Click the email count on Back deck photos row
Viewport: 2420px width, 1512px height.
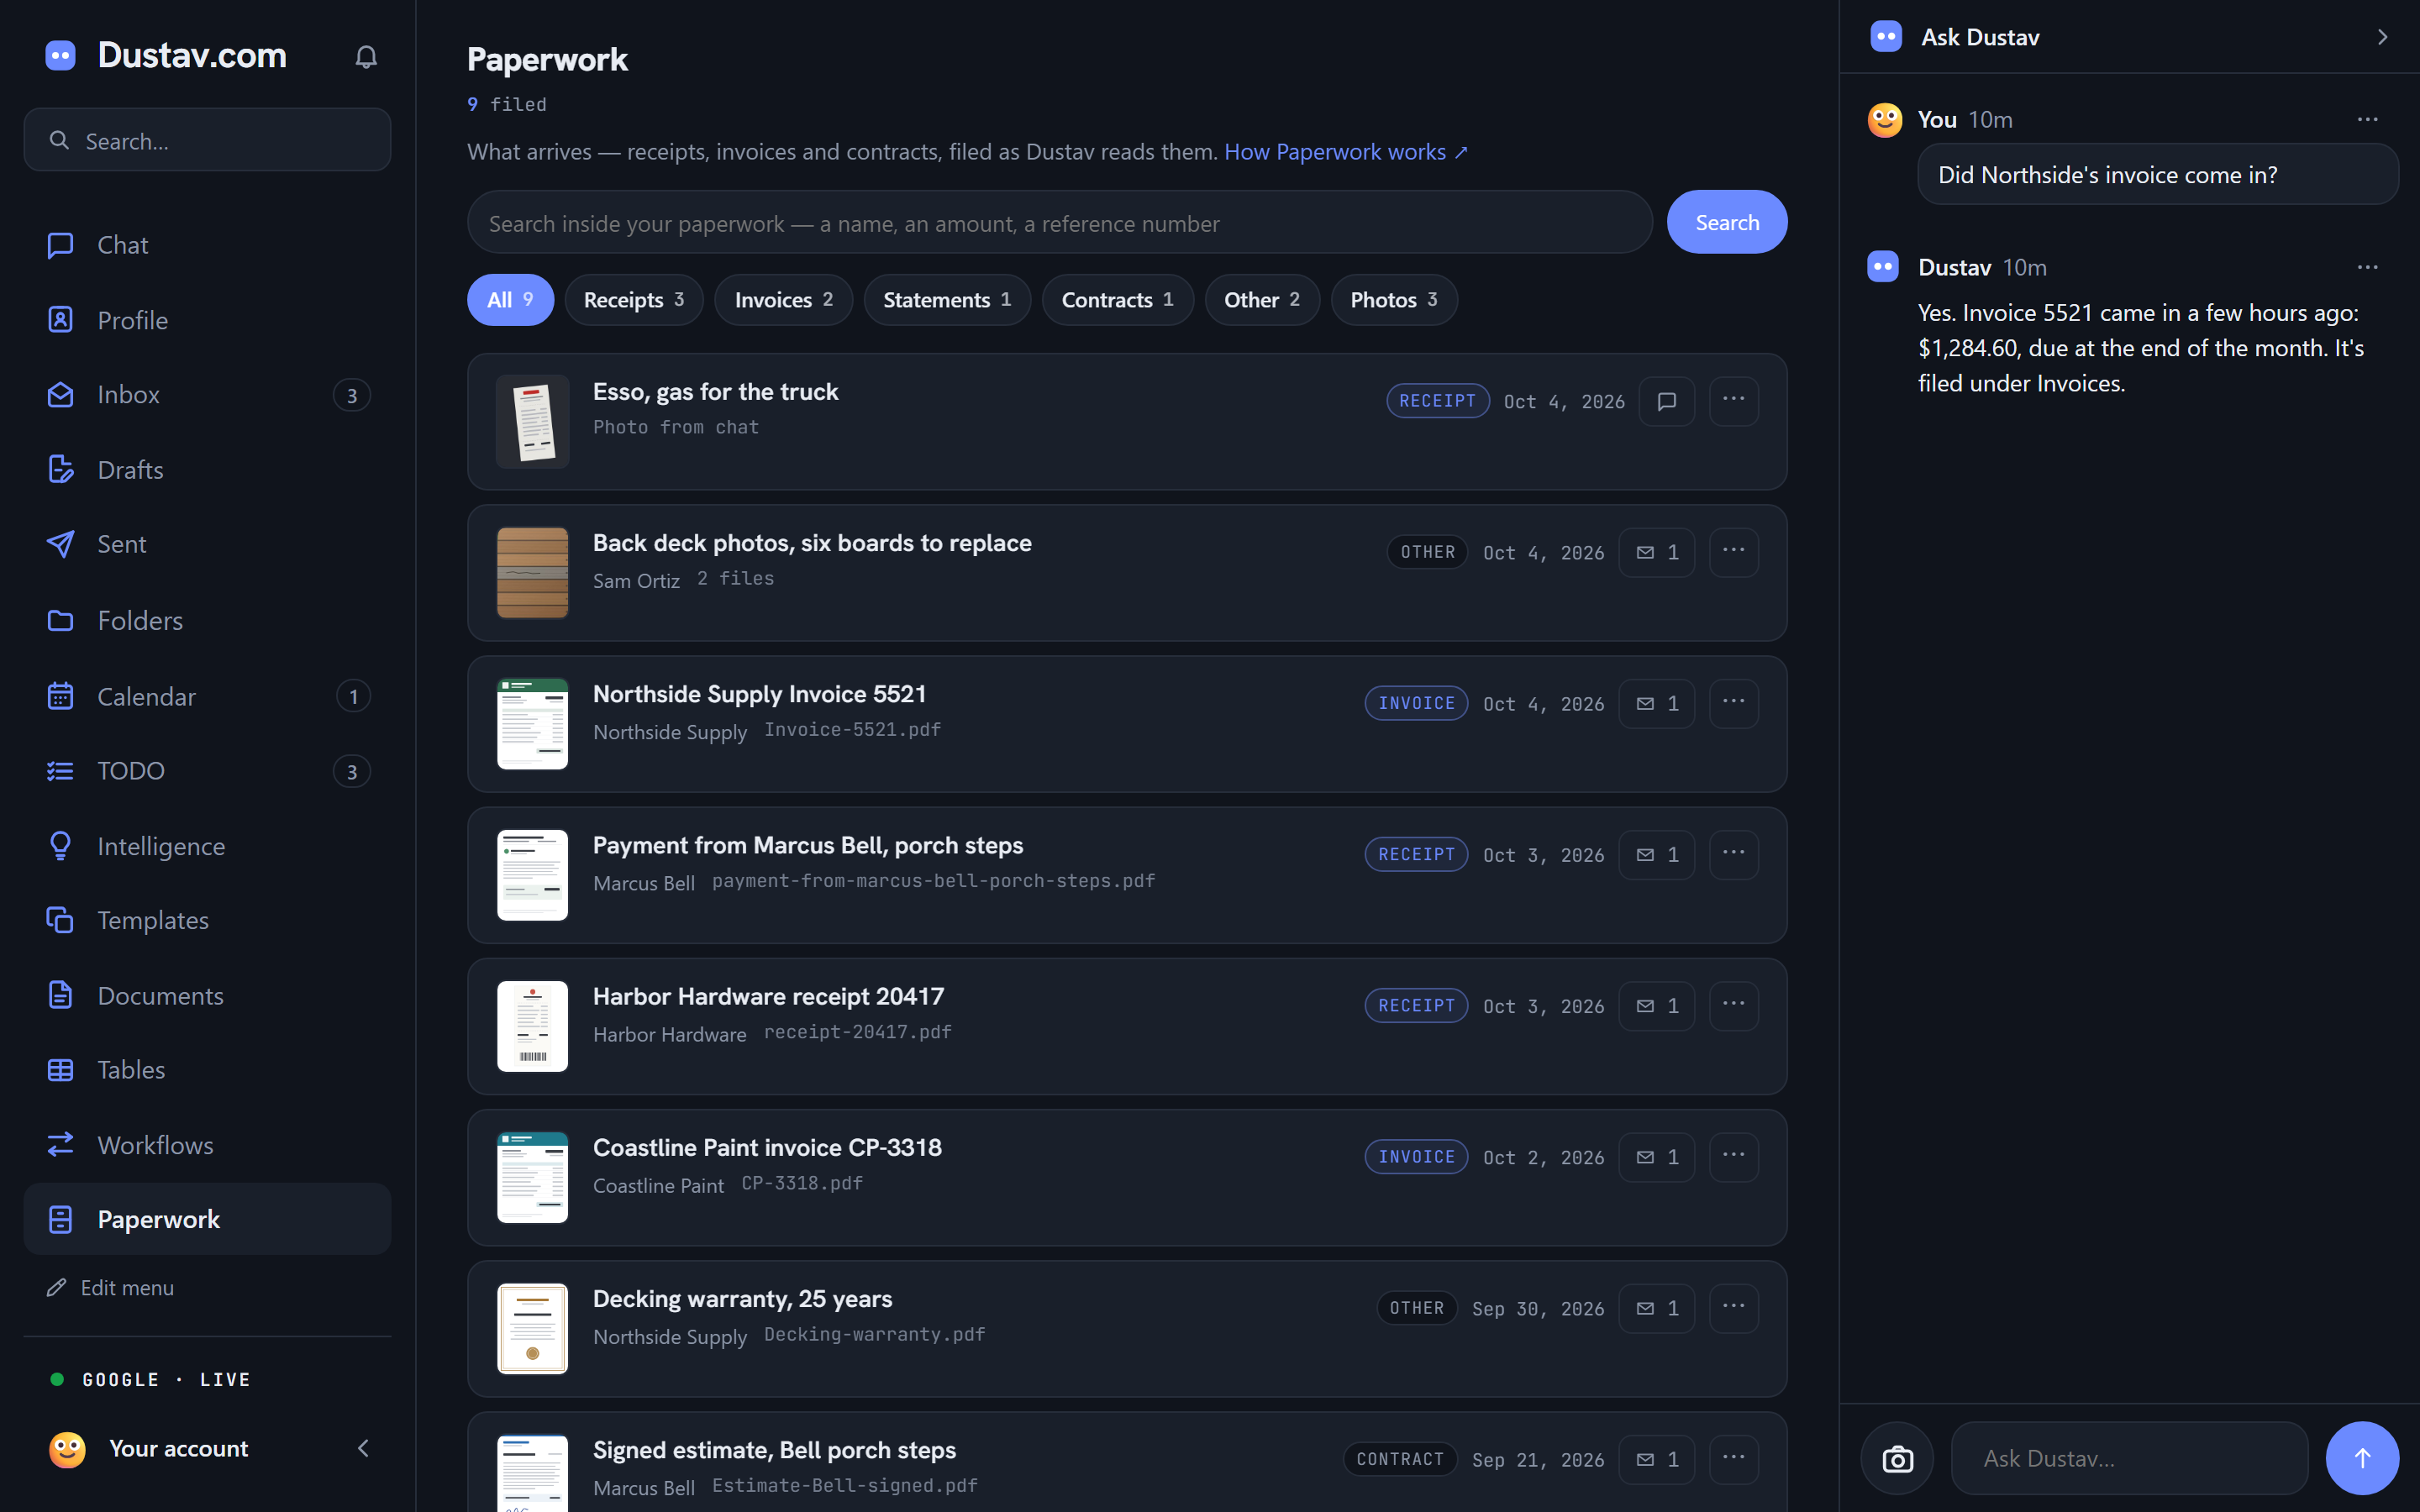[1656, 552]
